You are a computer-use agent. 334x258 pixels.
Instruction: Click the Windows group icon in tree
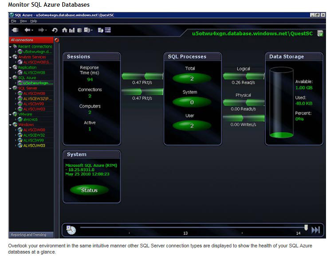tap(15, 124)
